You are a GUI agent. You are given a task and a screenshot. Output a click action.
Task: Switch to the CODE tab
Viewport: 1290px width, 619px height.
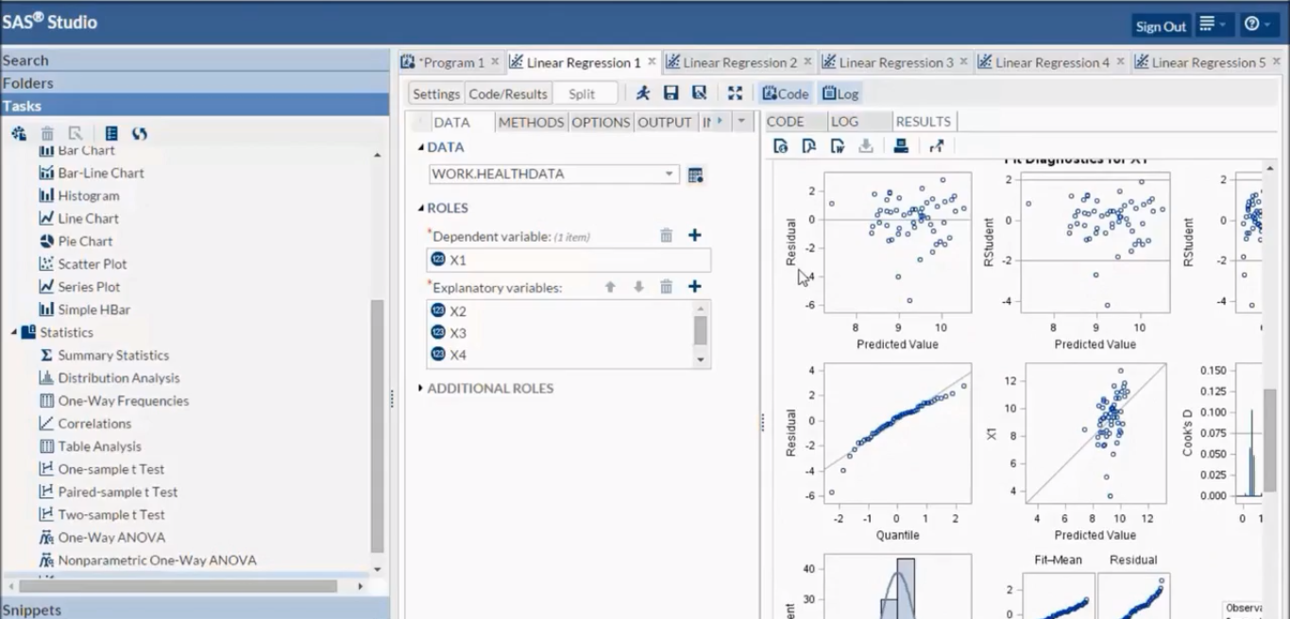point(786,122)
